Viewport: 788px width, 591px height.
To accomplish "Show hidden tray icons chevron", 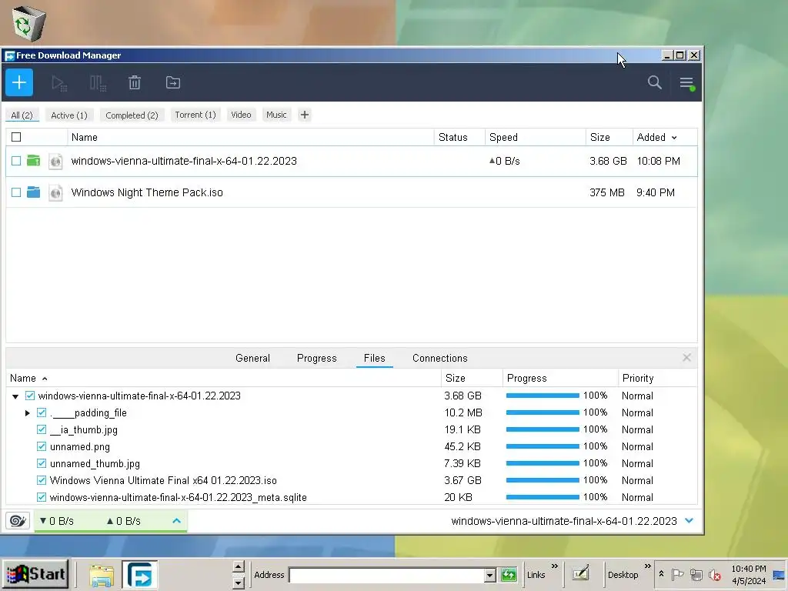I will click(x=661, y=573).
